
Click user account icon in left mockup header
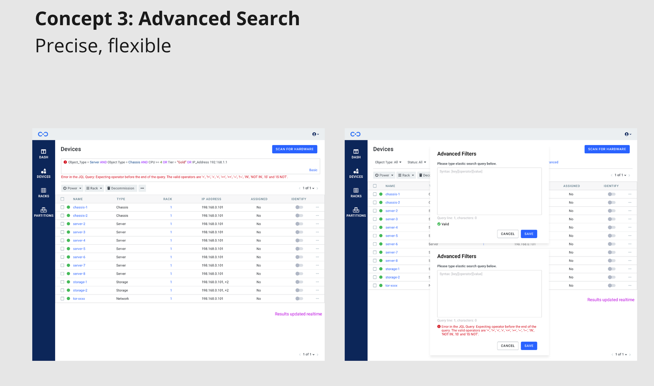[315, 134]
